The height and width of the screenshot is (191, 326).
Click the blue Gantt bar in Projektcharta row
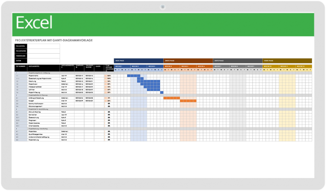coord(134,76)
